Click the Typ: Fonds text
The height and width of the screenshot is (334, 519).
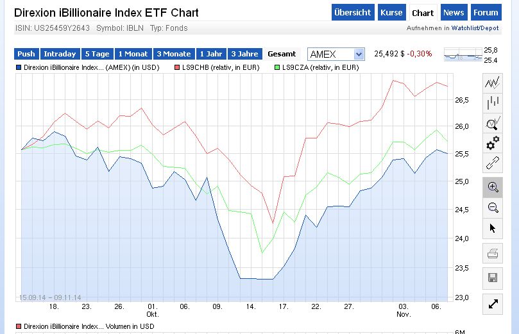[x=169, y=28]
